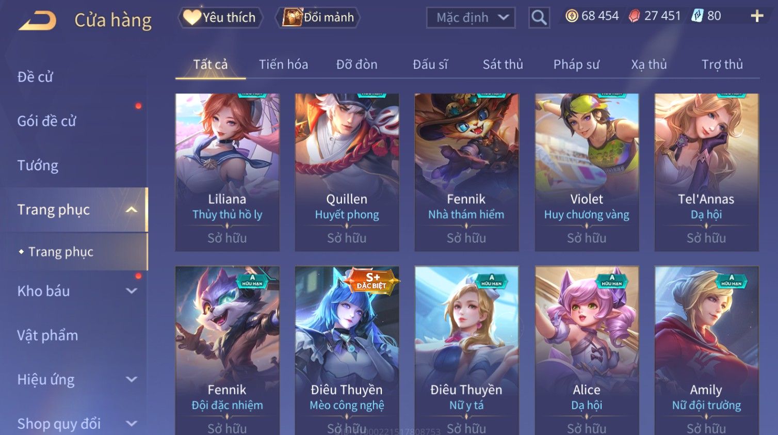
Task: Tap the red ruby currency icon
Action: (635, 17)
